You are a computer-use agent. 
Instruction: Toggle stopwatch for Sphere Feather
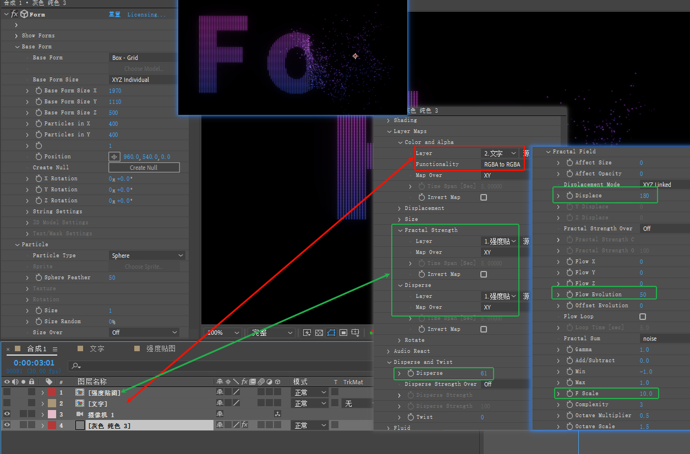pyautogui.click(x=39, y=278)
